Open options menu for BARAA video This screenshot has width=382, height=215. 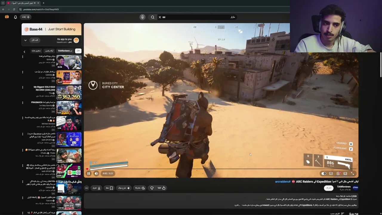pyautogui.click(x=23, y=56)
